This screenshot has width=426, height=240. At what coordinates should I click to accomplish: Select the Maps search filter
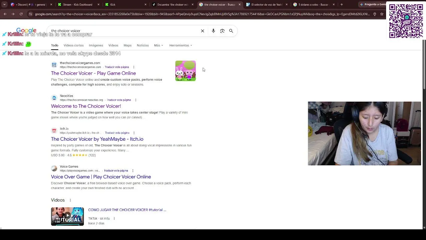point(127,46)
